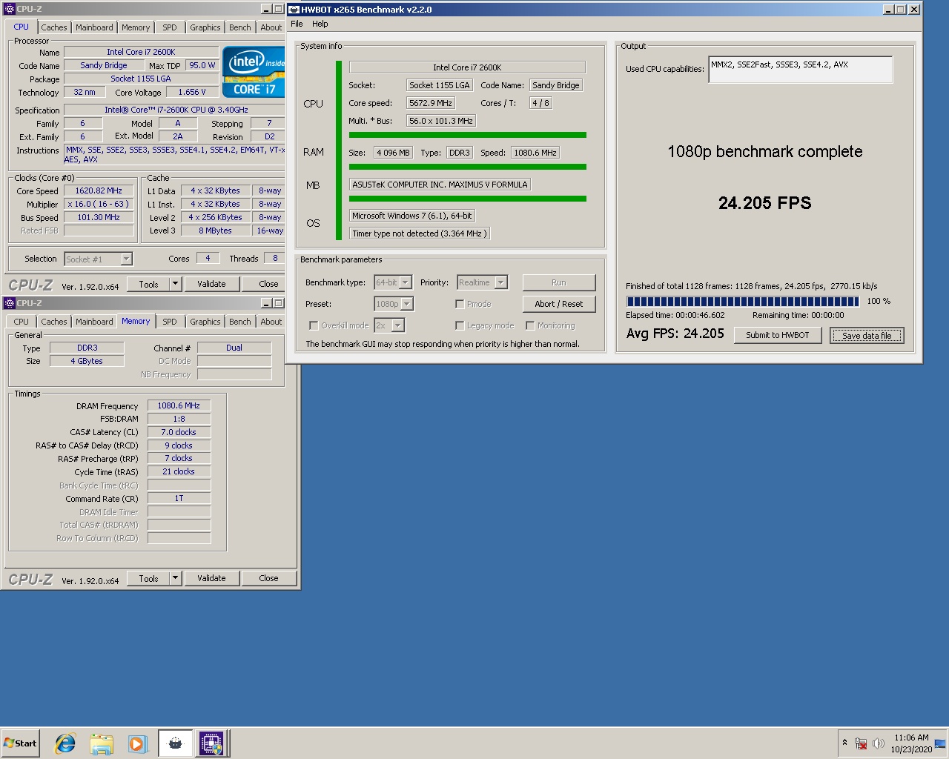949x759 pixels.
Task: Select SPD tab in top CPU-Z
Action: tap(170, 27)
